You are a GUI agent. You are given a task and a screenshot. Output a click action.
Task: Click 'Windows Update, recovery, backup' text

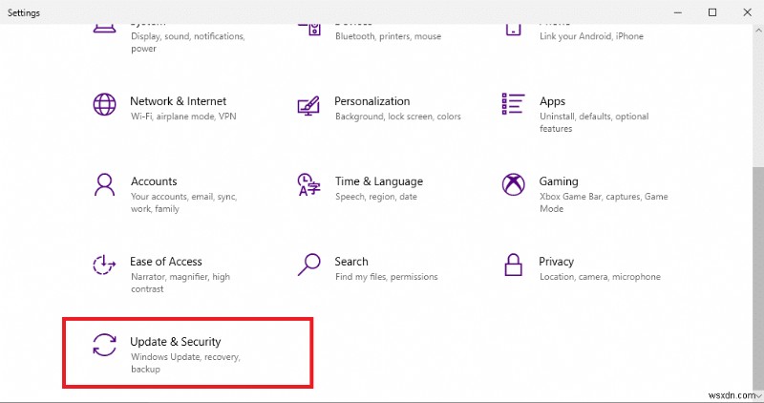coord(185,363)
